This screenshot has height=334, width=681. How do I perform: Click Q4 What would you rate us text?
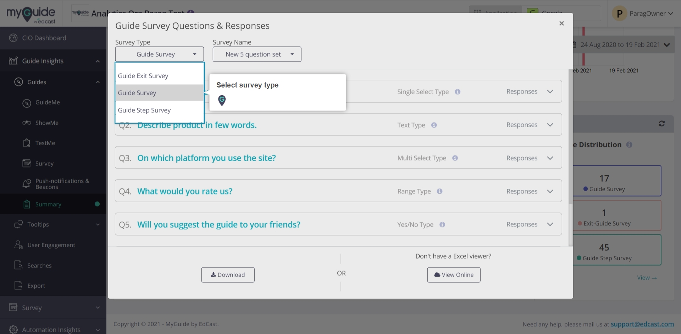(185, 191)
